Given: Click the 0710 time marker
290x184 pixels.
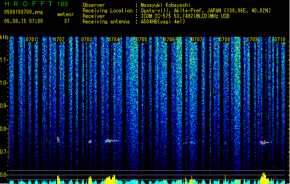Looking at the screenshot, I should pyautogui.click(x=280, y=40).
